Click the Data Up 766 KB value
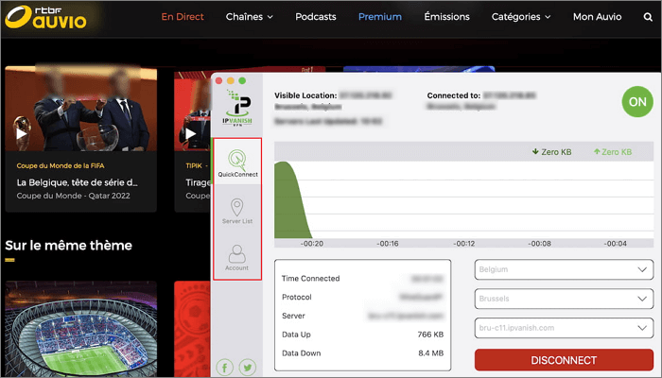Image resolution: width=662 pixels, height=378 pixels. [x=430, y=335]
